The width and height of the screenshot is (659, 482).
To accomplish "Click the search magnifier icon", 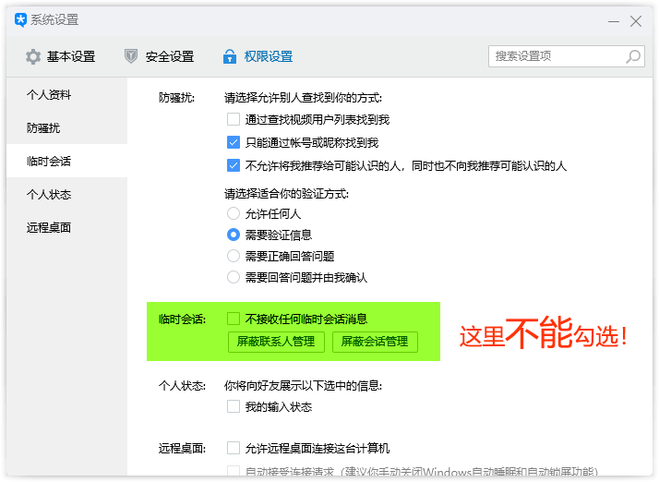I will 633,56.
